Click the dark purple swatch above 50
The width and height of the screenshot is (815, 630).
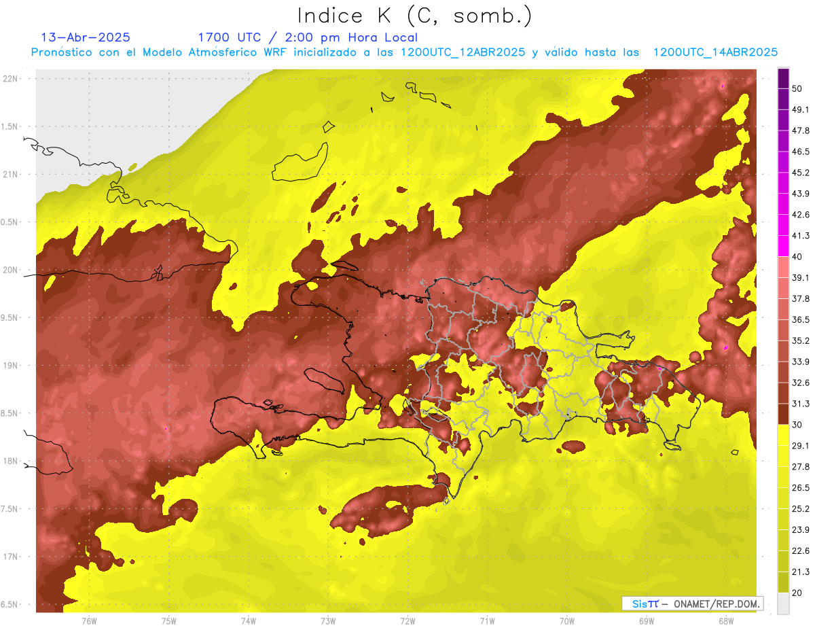[x=784, y=78]
